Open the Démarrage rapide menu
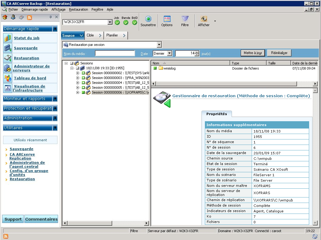This screenshot has width=321, height=240. tap(35, 10)
